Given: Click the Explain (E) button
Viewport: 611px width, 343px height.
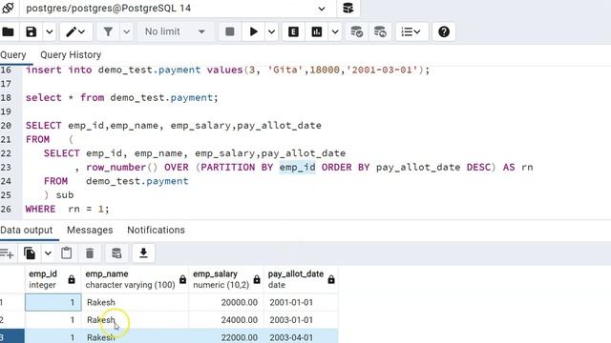Looking at the screenshot, I should point(293,31).
